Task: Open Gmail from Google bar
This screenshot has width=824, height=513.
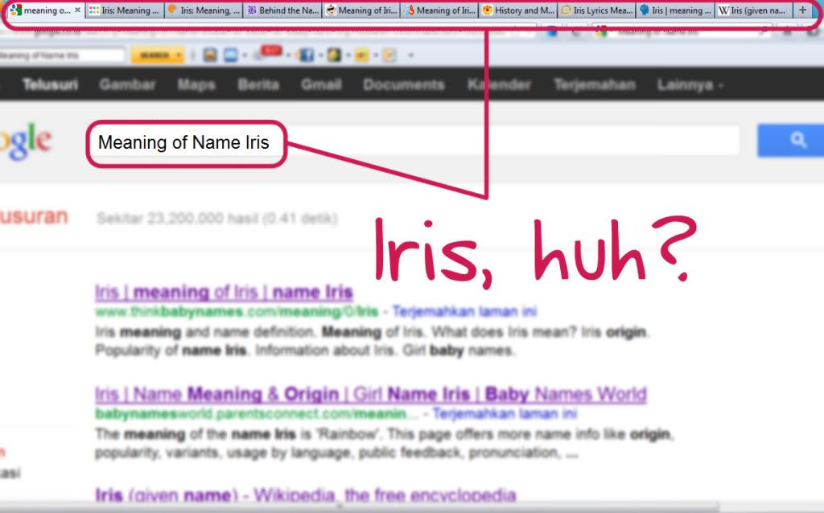Action: (321, 84)
